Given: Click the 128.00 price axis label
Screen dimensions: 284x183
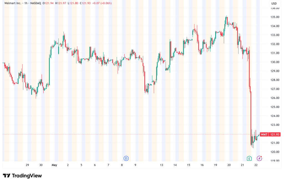Looking at the screenshot, I should [x=275, y=80].
